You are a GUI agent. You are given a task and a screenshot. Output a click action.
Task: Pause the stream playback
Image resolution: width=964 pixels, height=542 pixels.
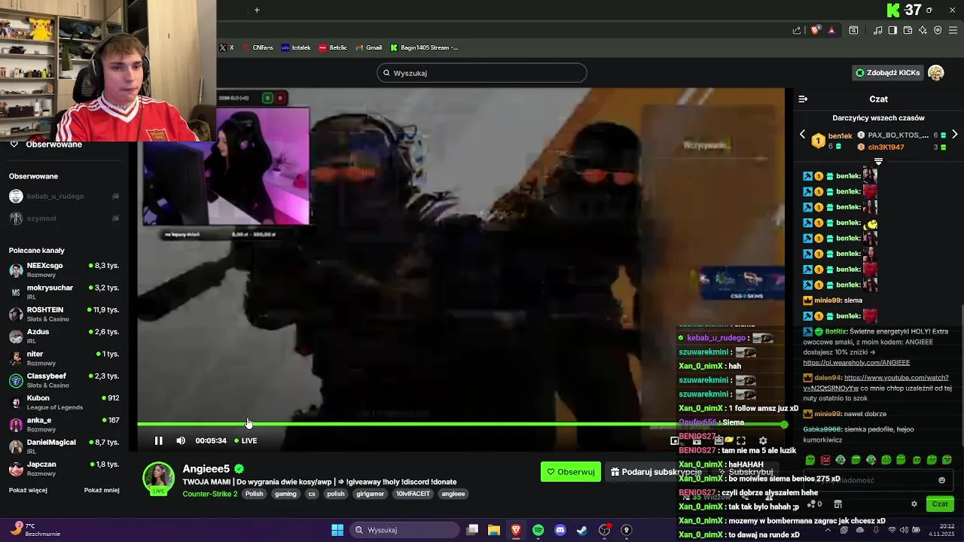(158, 440)
